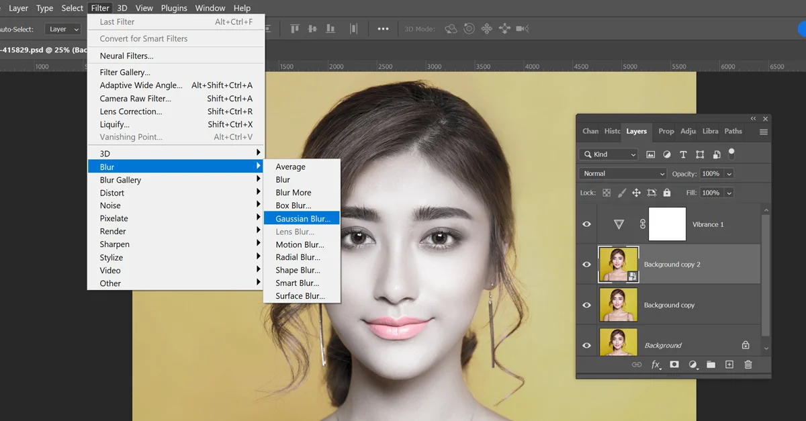Open Camera Raw Filter
806x421 pixels.
pyautogui.click(x=176, y=99)
